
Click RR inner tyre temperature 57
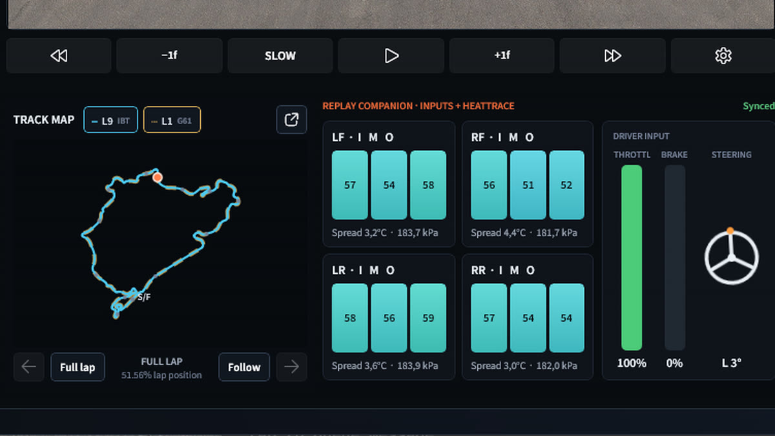(x=489, y=318)
